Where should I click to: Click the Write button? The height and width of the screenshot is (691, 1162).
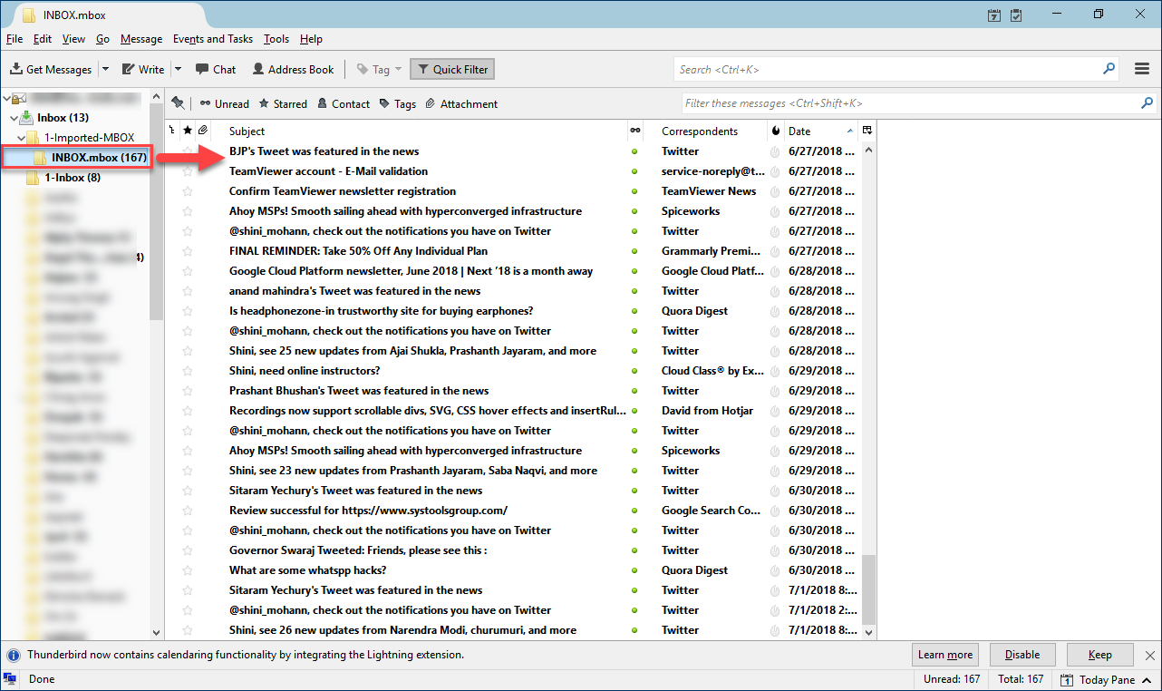pyautogui.click(x=143, y=69)
